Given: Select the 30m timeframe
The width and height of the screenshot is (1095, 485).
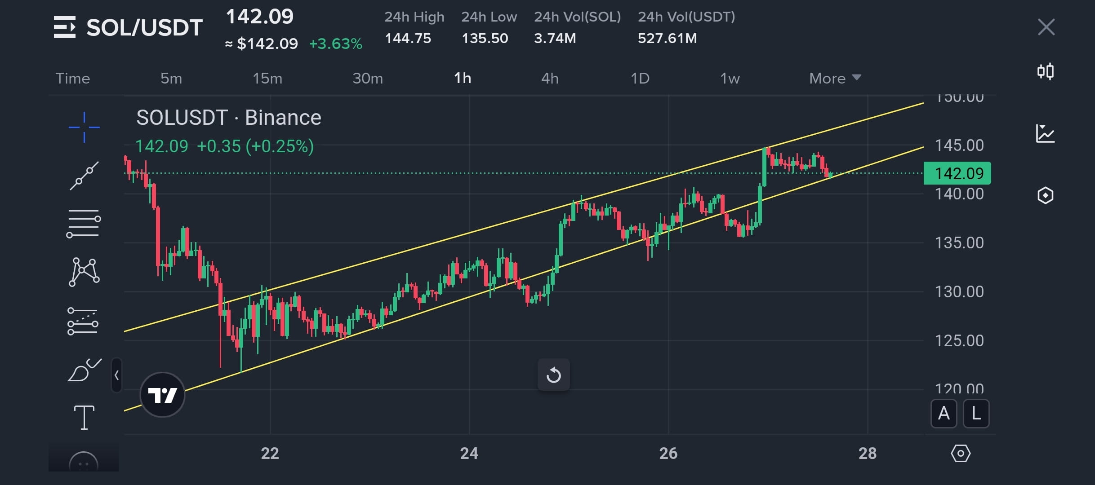Looking at the screenshot, I should (x=368, y=78).
